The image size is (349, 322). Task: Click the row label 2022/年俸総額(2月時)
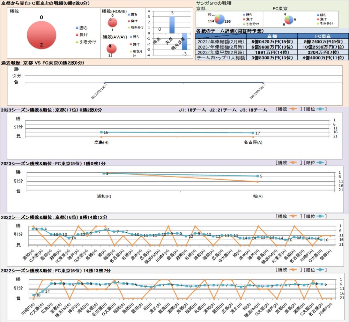pyautogui.click(x=221, y=42)
